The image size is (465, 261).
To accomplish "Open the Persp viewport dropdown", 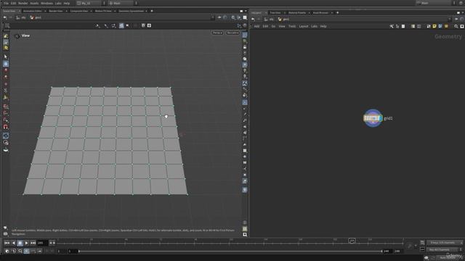I will (x=217, y=33).
